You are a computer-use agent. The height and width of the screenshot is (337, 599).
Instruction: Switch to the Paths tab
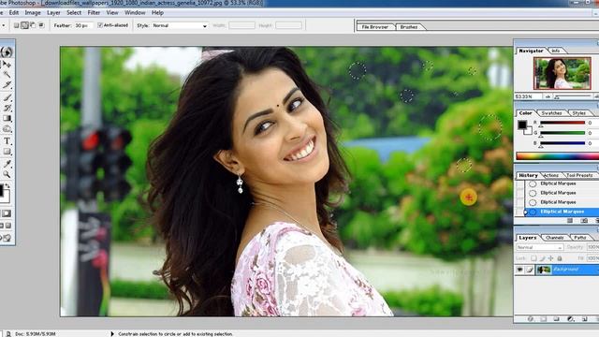pyautogui.click(x=580, y=238)
